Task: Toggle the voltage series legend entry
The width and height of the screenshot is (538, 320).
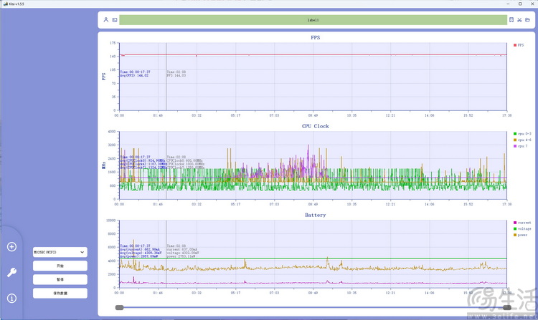Action: tap(522, 228)
